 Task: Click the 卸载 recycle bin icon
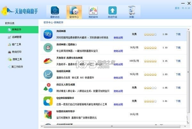(x=132, y=11)
